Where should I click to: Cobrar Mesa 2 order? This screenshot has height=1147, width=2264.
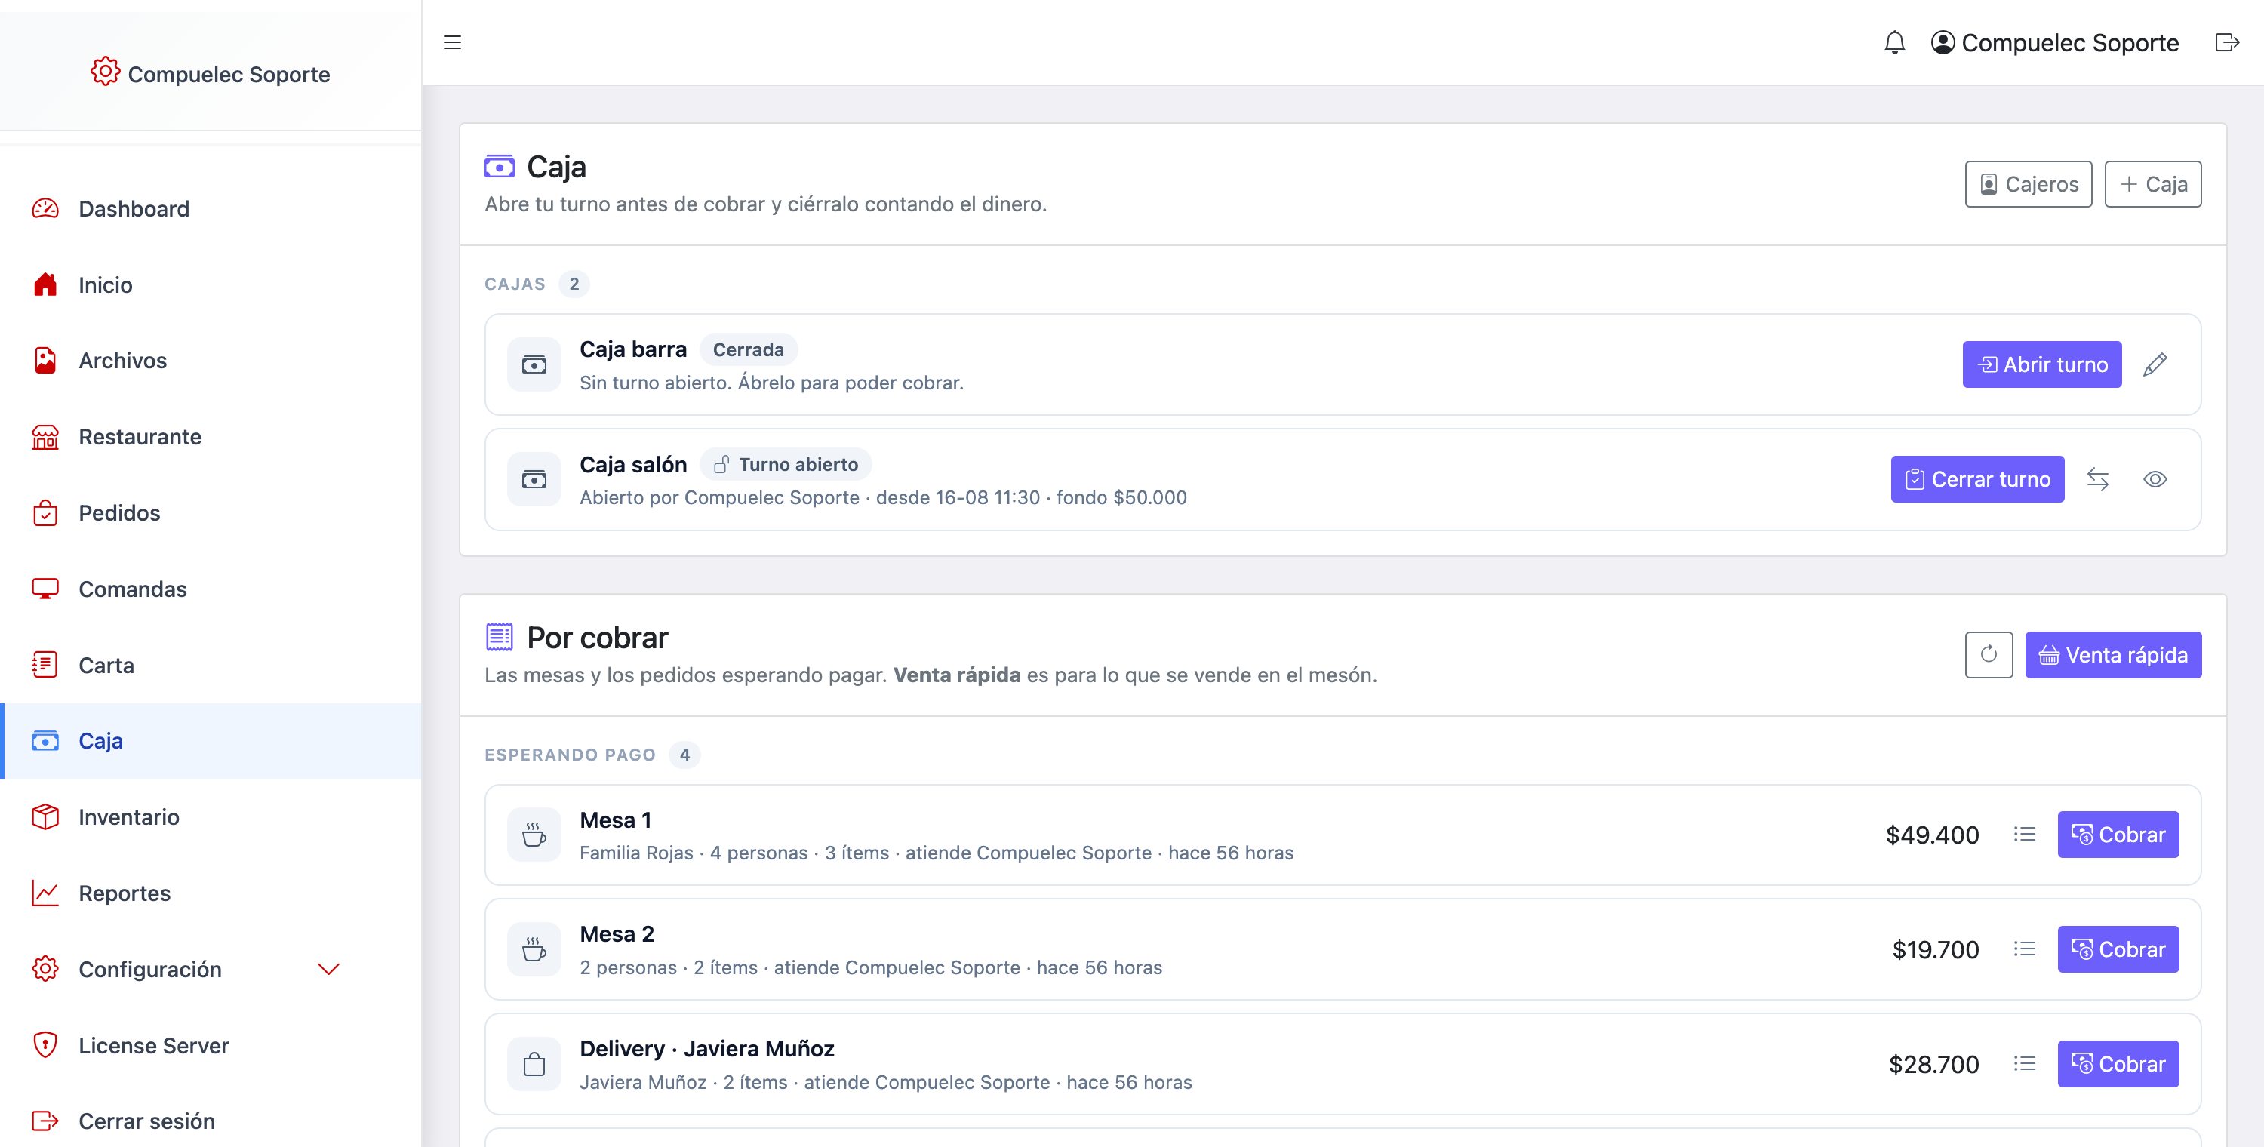coord(2118,949)
